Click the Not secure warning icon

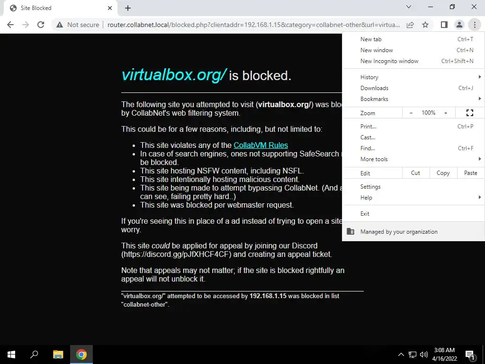click(60, 25)
